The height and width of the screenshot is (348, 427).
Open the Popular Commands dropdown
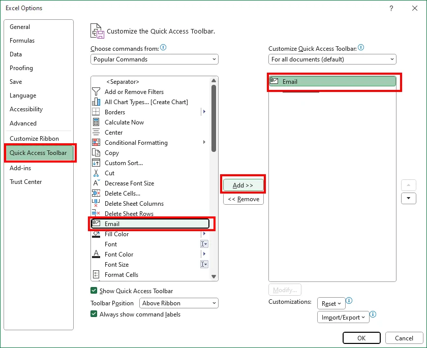click(155, 59)
